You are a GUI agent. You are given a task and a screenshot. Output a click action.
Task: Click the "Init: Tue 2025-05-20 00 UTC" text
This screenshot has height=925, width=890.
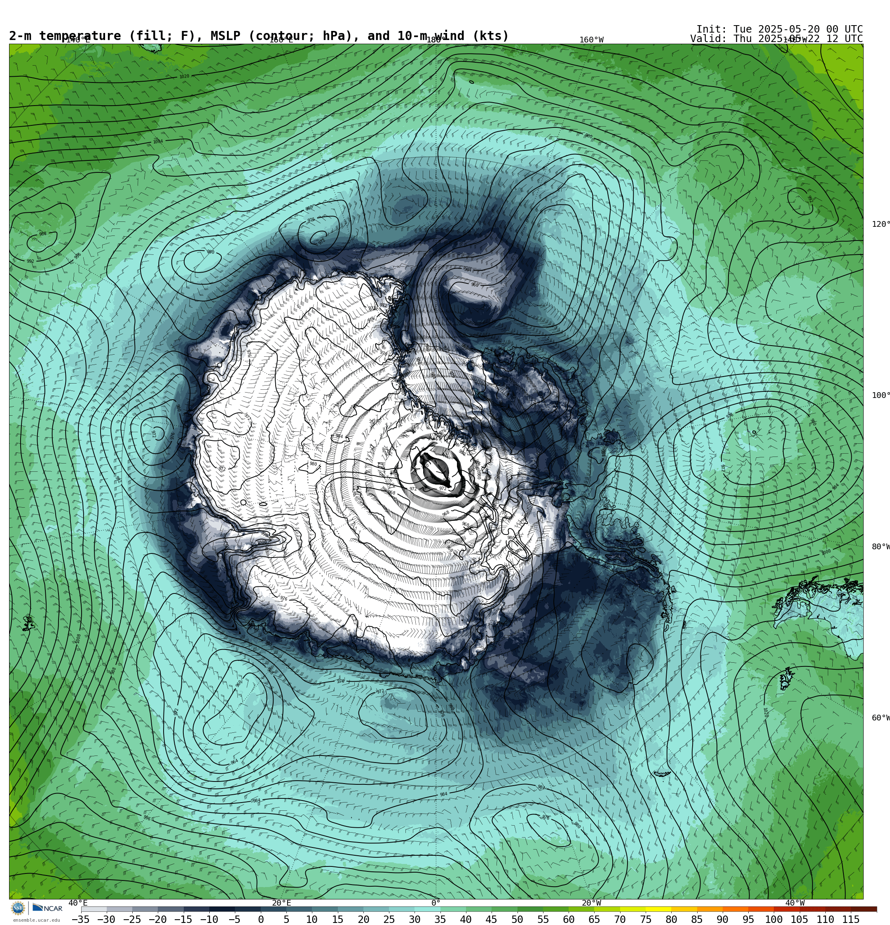(x=779, y=29)
